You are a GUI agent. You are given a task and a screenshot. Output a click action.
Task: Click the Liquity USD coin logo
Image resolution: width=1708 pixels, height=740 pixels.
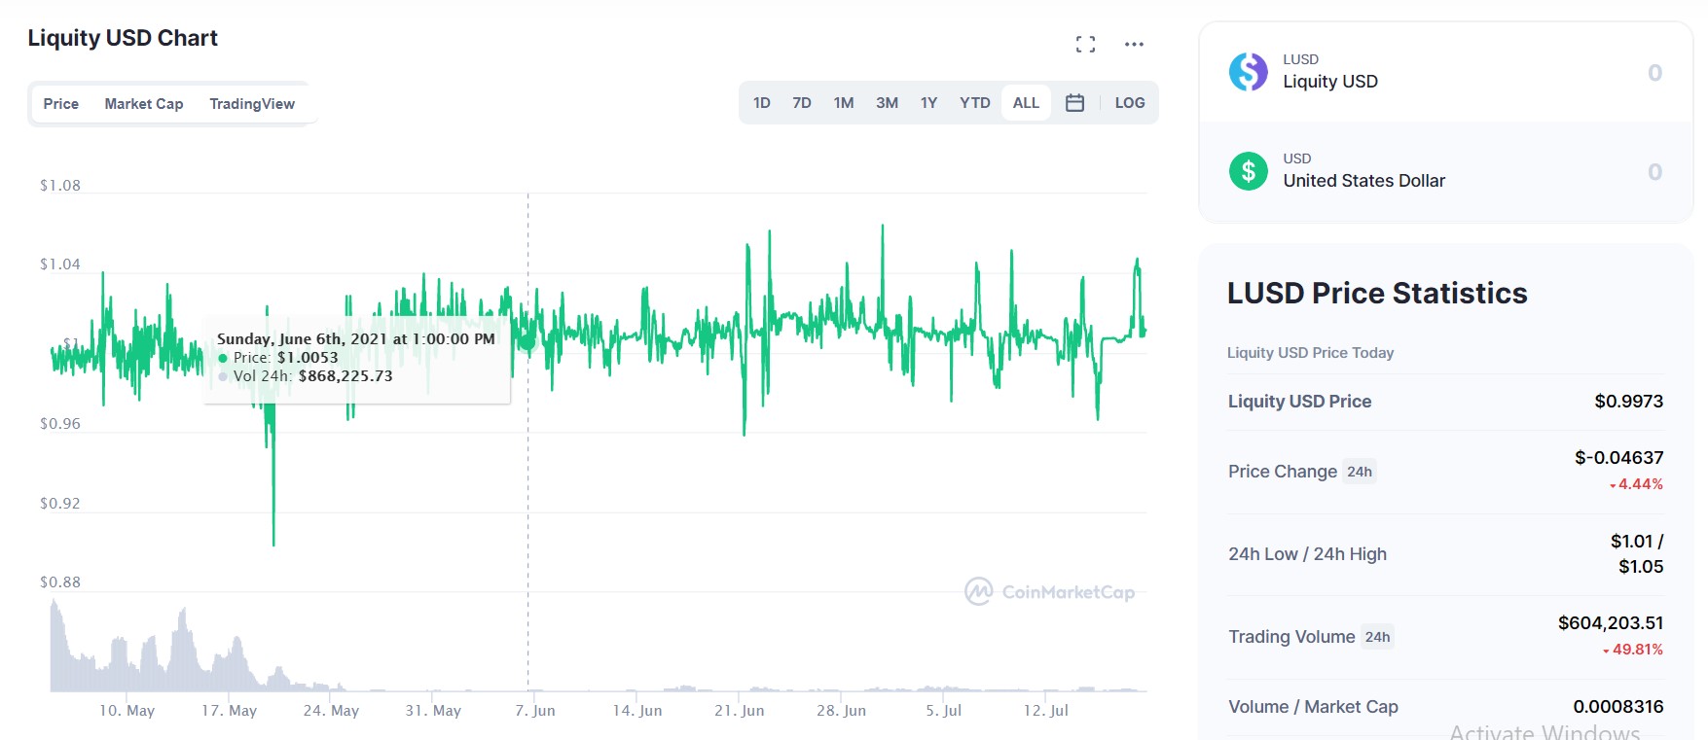1248,72
